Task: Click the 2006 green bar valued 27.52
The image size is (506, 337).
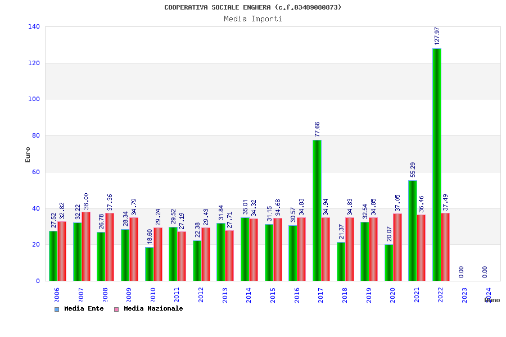Action: point(53,256)
